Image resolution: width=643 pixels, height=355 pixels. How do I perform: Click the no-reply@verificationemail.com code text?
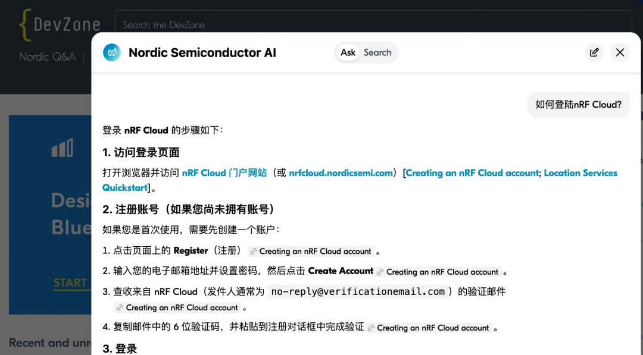click(358, 291)
